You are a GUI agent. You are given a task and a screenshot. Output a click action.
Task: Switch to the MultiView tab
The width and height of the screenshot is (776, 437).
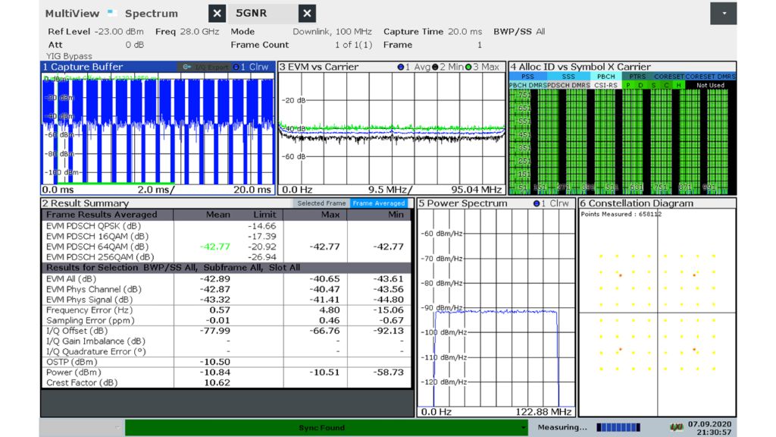pos(73,14)
